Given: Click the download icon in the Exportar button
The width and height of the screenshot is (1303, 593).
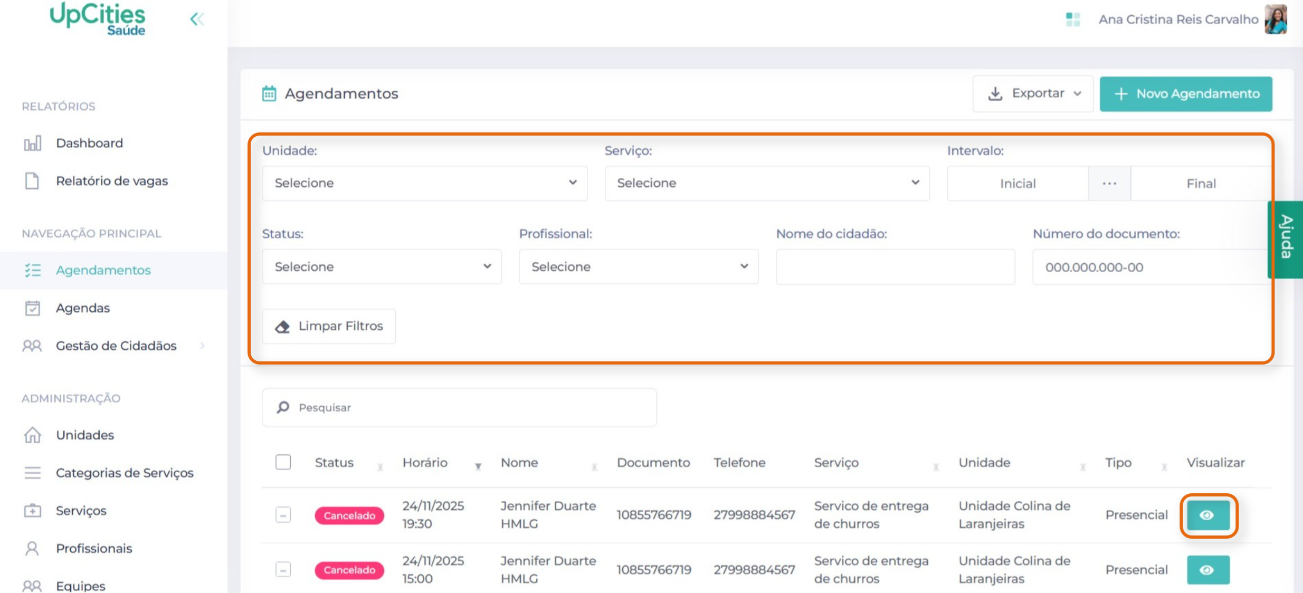Looking at the screenshot, I should [995, 93].
